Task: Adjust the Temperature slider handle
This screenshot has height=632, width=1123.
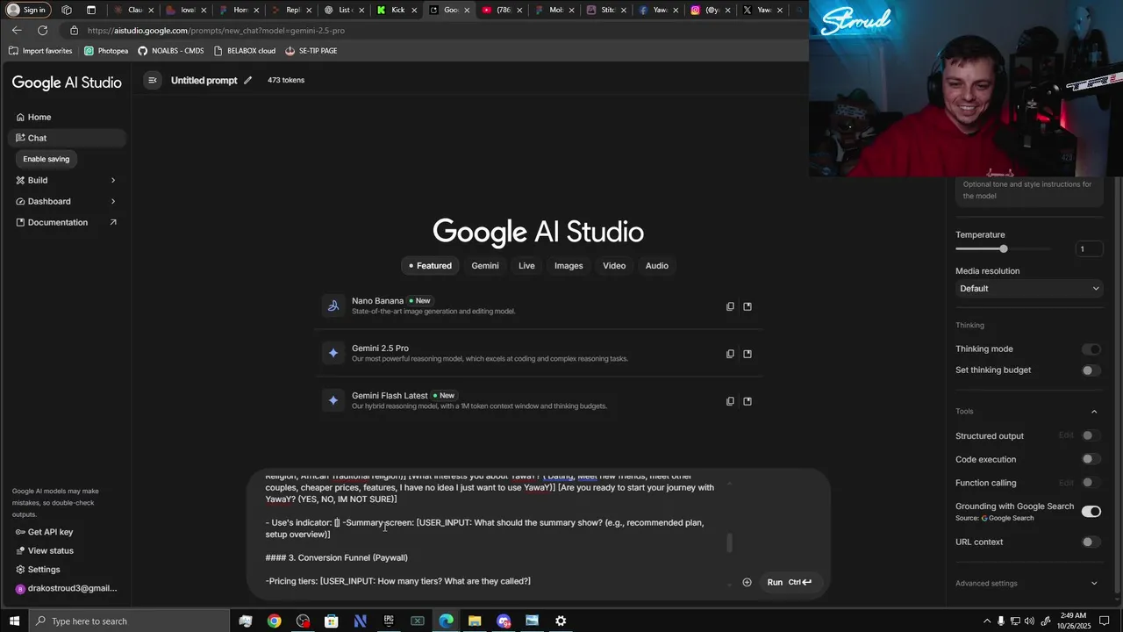Action: [x=1004, y=249]
